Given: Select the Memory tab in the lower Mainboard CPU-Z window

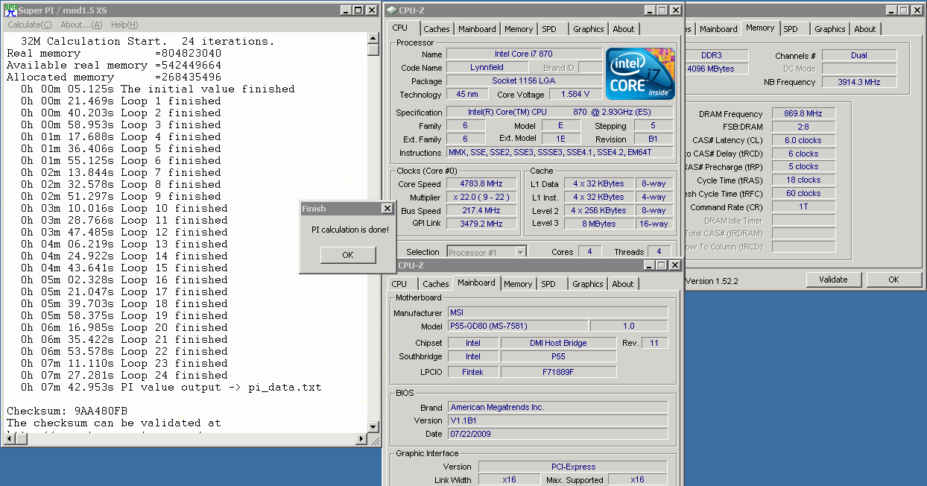Looking at the screenshot, I should pos(518,284).
